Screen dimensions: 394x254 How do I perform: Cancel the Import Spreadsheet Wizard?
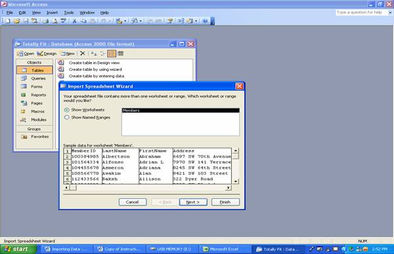pyautogui.click(x=133, y=202)
